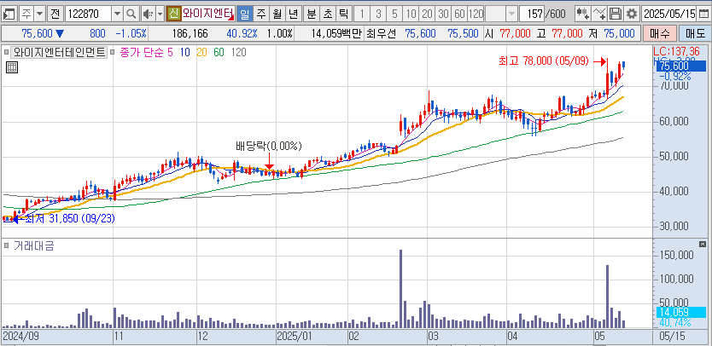The width and height of the screenshot is (712, 346).
Task: Click the data grid table icon on the chart
Action: click(12, 67)
